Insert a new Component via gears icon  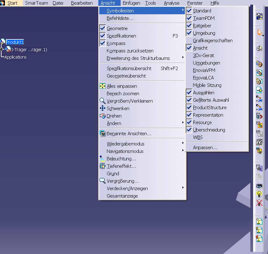259,64
